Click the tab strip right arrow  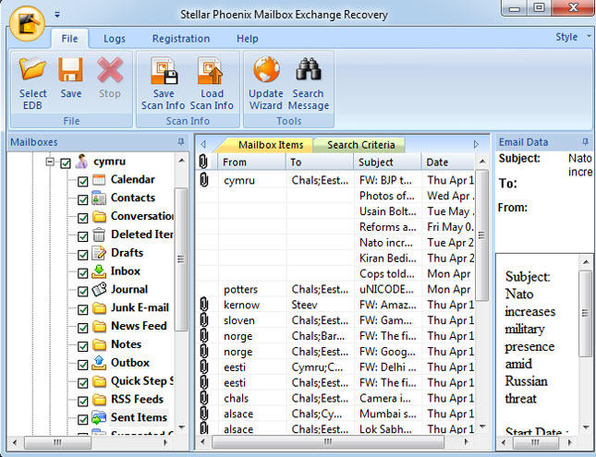coord(476,144)
